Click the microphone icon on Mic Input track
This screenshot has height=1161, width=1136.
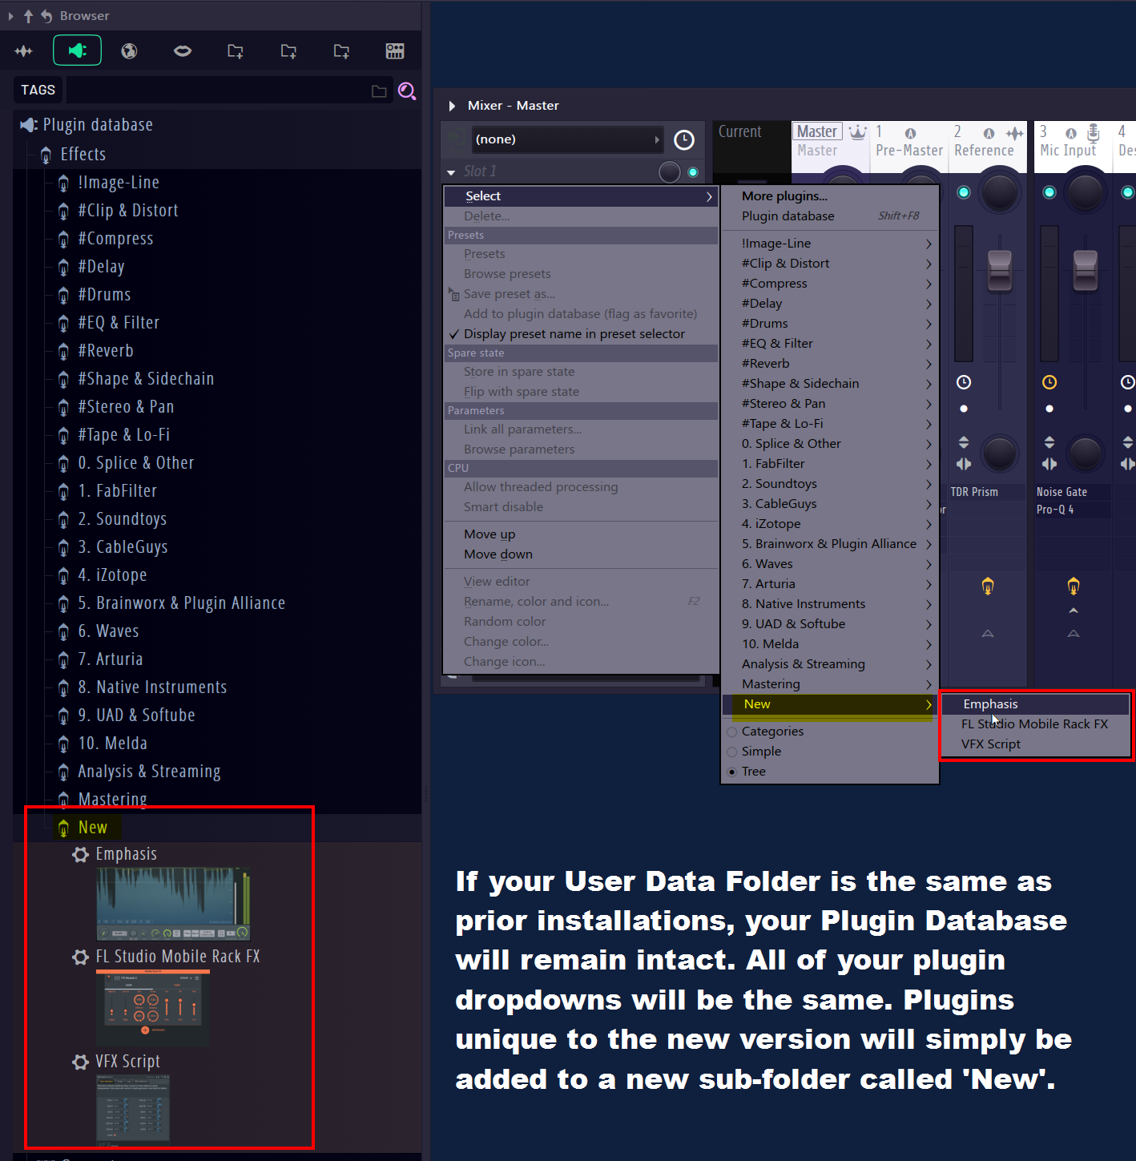click(1094, 132)
